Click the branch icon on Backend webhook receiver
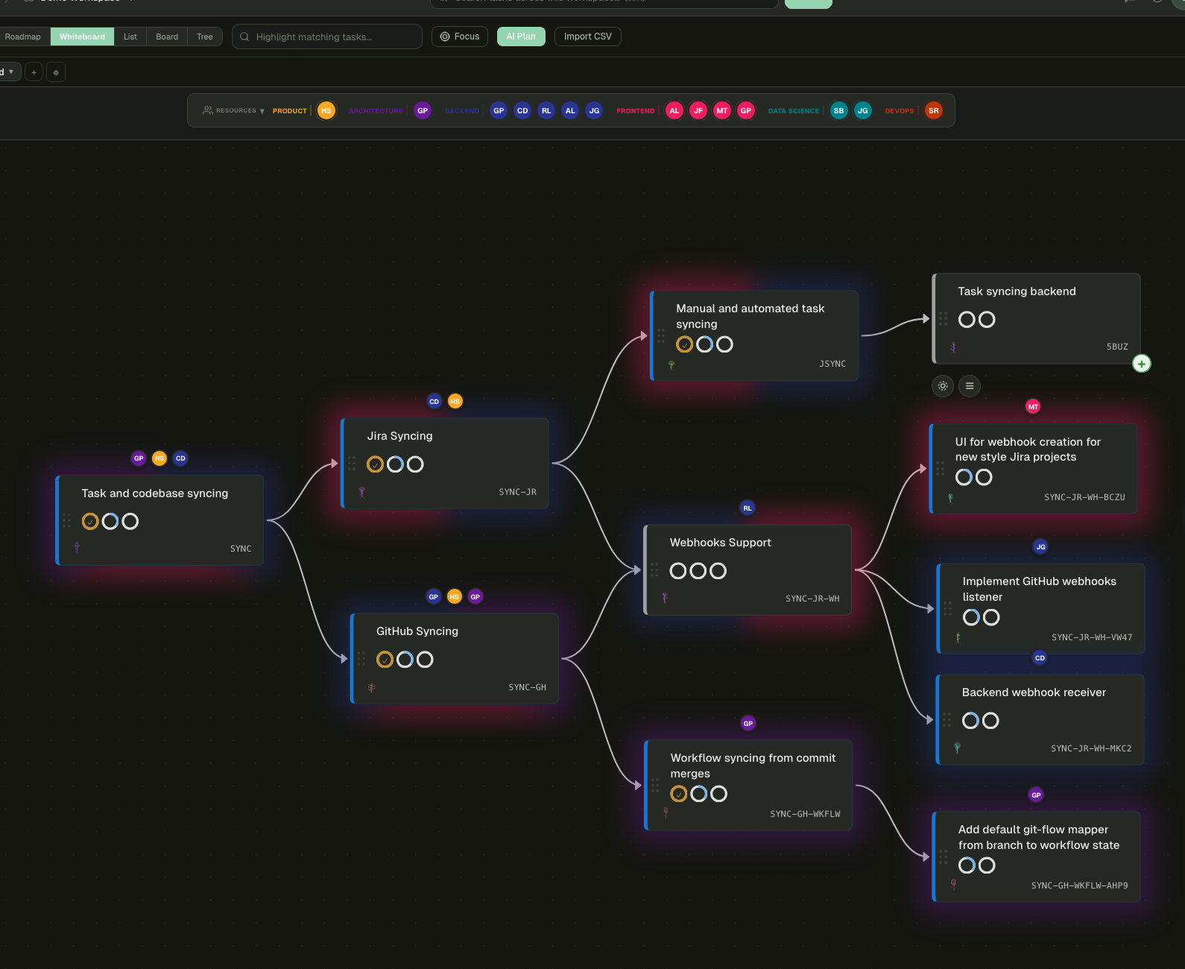Viewport: 1185px width, 969px height. [957, 748]
